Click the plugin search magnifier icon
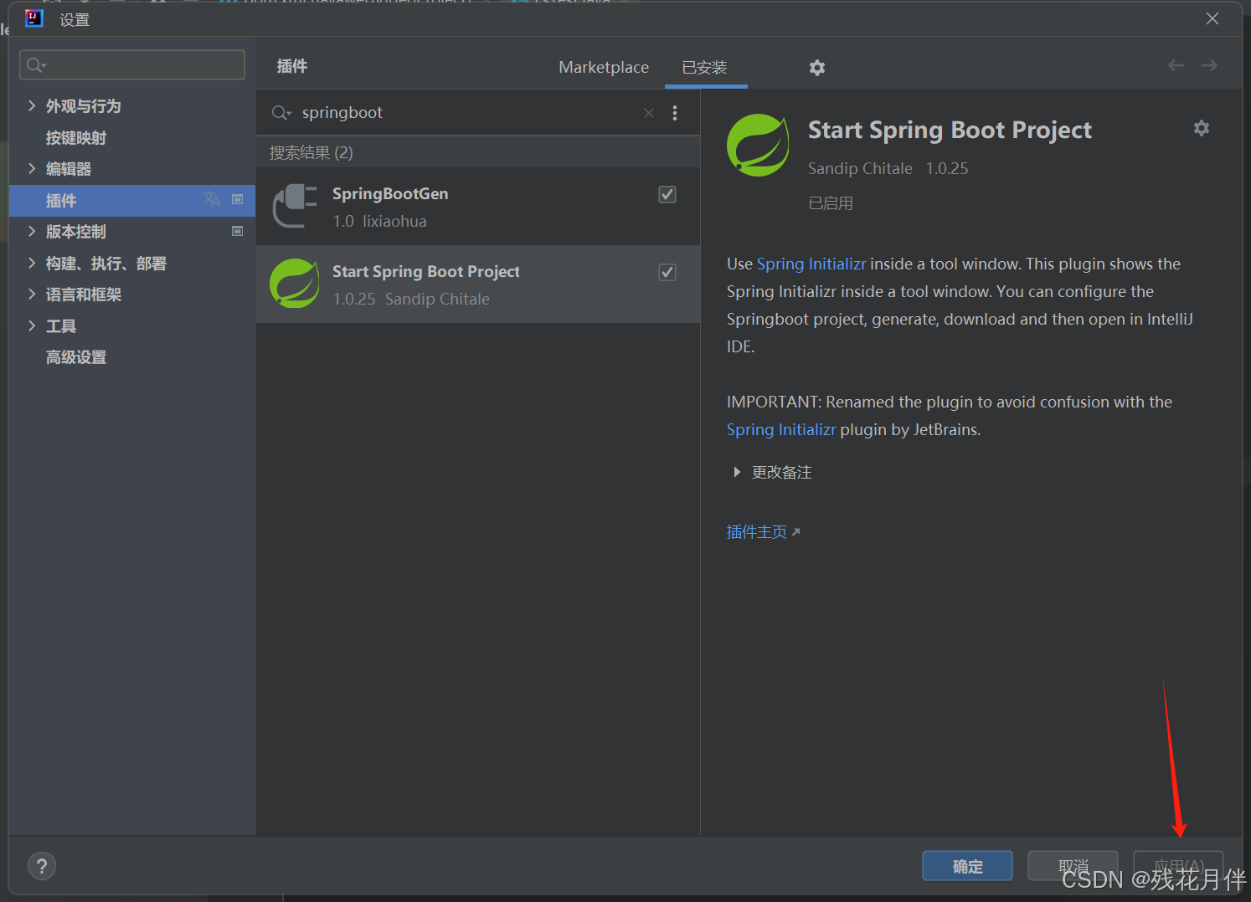 pos(281,113)
